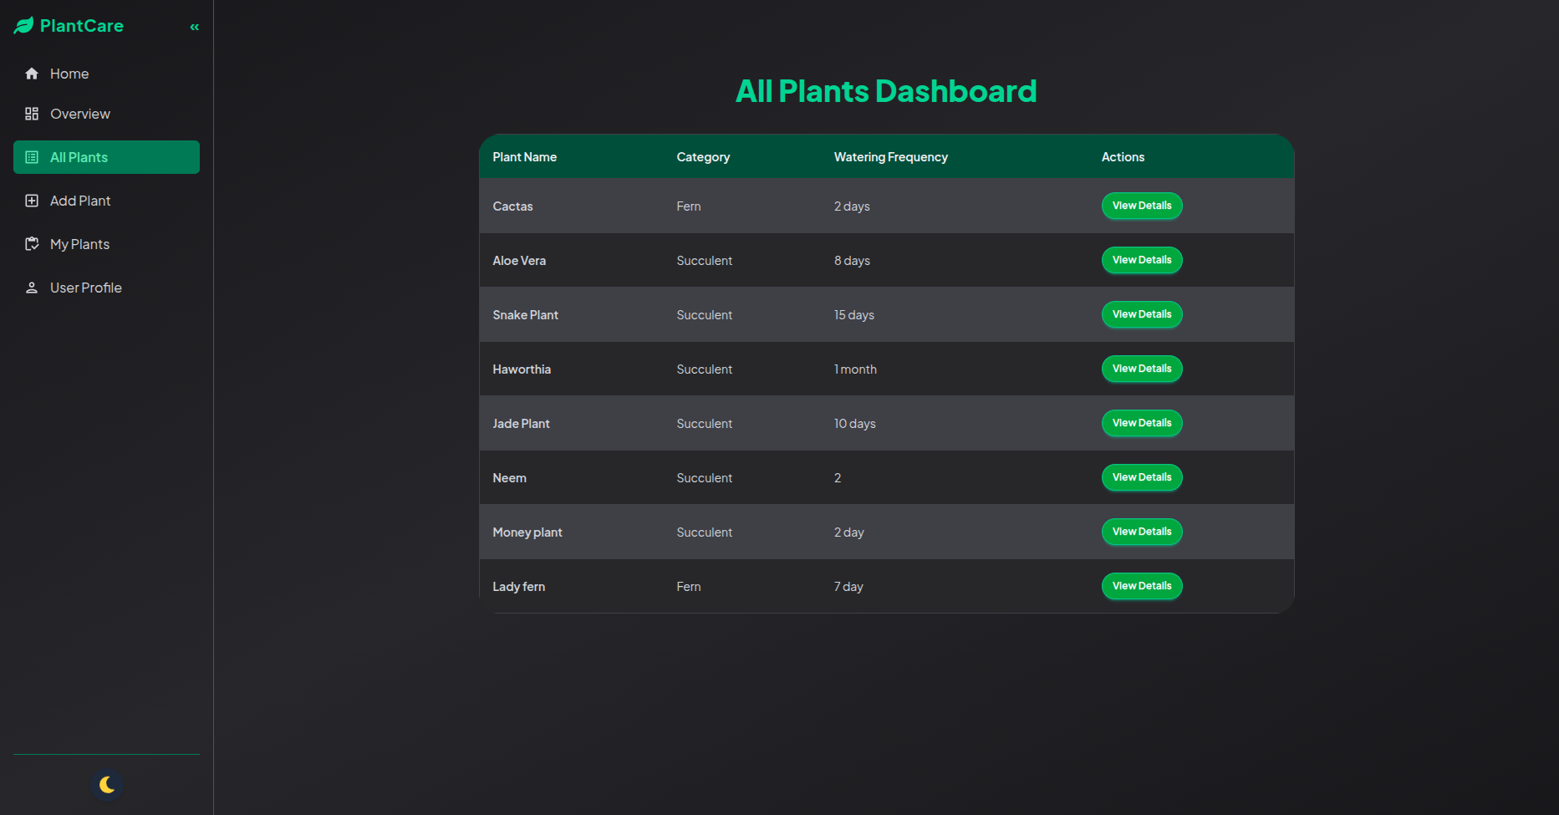
Task: Open Snake Plant details
Action: (1142, 314)
